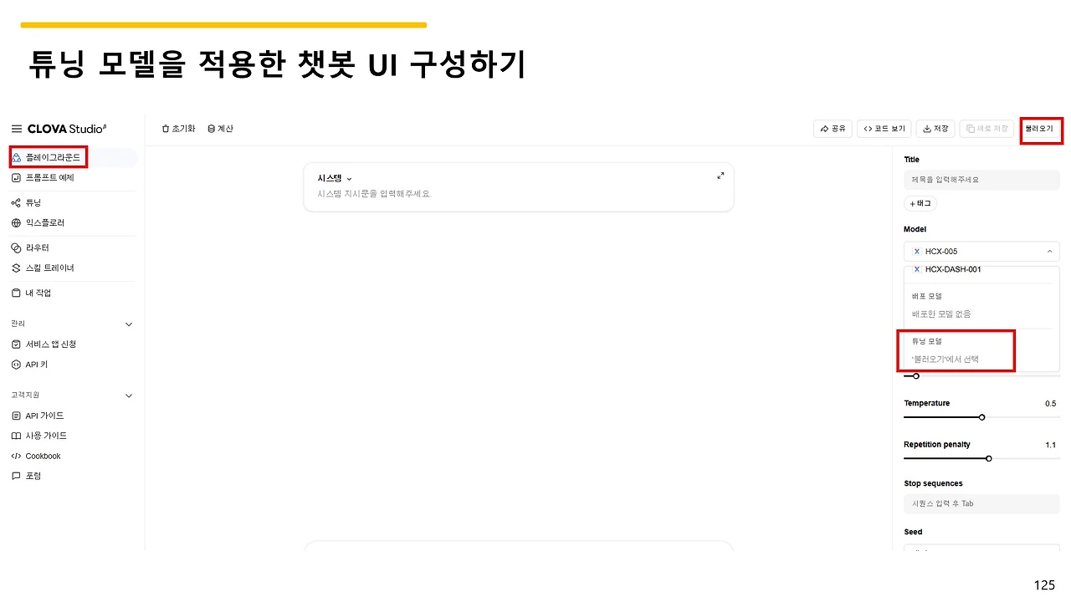
Task: Toggle the sidebar with the hamburger menu
Action: coord(16,128)
